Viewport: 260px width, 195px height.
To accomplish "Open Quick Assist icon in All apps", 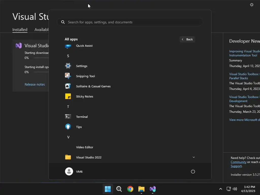I will pos(68,46).
